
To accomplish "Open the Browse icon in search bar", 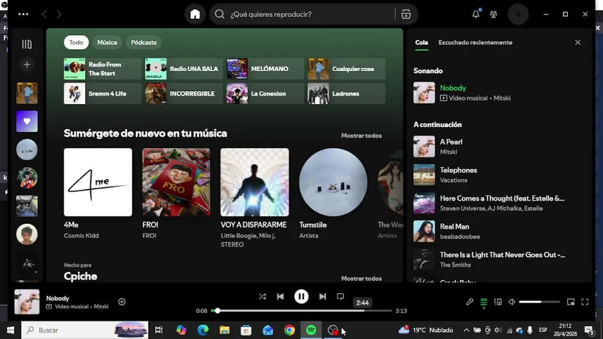I will coord(406,14).
